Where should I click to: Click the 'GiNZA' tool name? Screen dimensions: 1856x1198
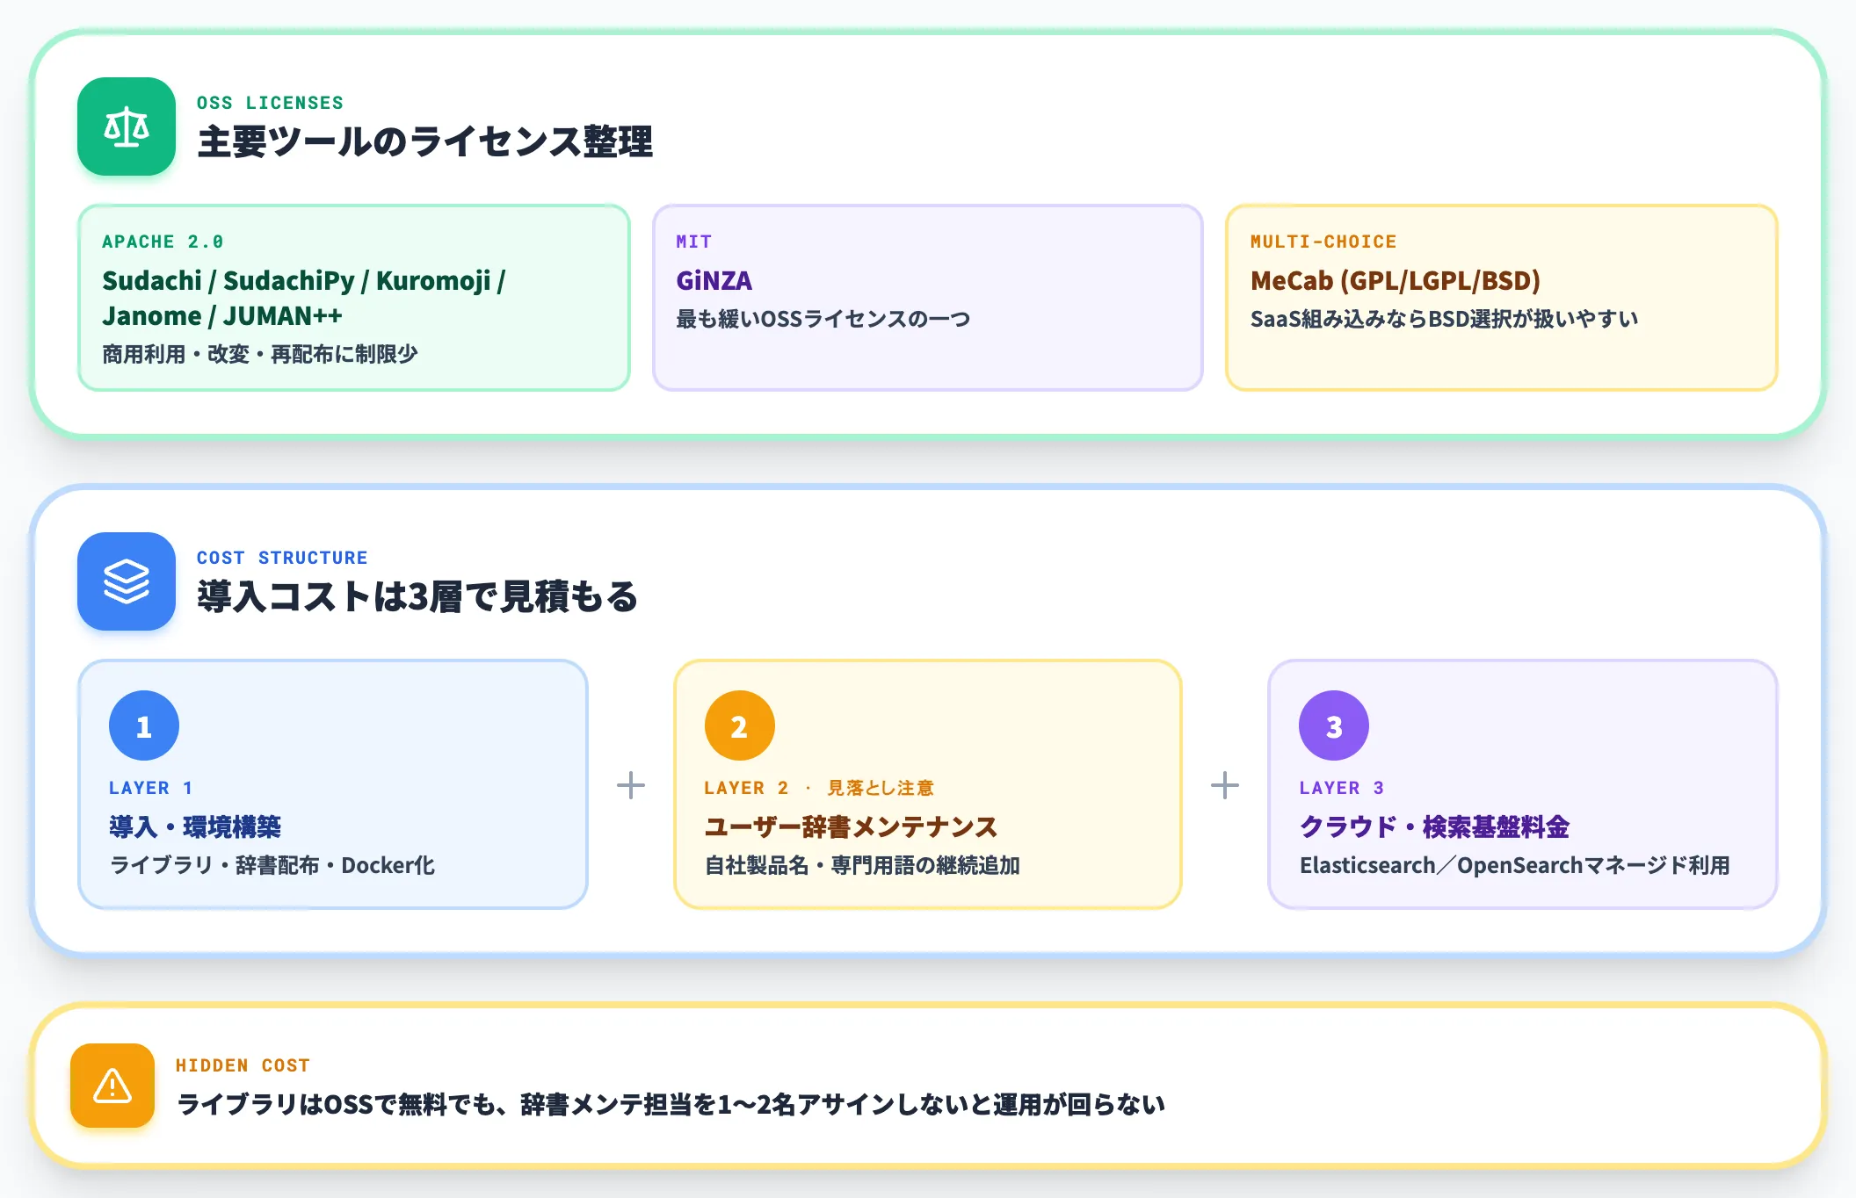[714, 281]
